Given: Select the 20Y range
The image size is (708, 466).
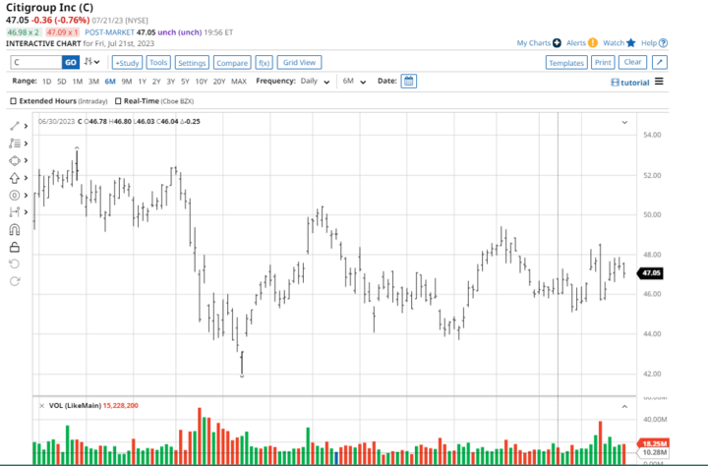Looking at the screenshot, I should (x=219, y=82).
